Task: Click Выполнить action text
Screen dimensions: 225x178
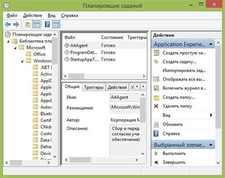Action: (x=174, y=153)
